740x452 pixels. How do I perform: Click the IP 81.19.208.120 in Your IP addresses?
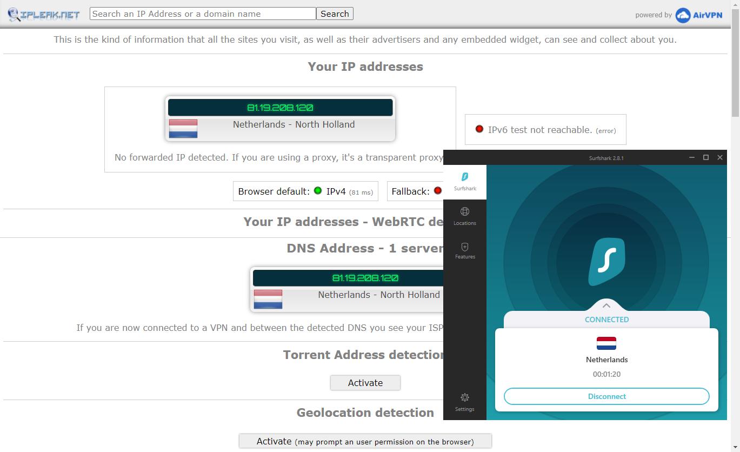click(x=281, y=108)
